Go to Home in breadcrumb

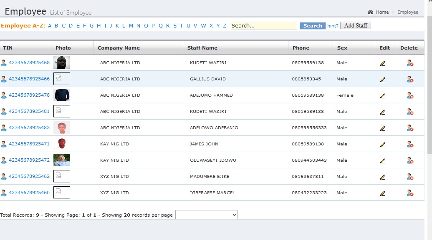click(x=382, y=12)
